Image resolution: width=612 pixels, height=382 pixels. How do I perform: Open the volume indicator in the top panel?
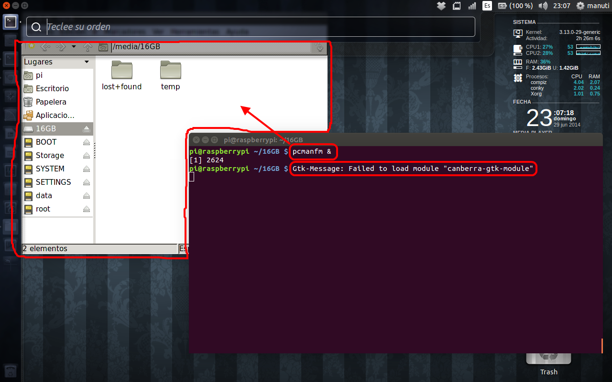pos(542,6)
